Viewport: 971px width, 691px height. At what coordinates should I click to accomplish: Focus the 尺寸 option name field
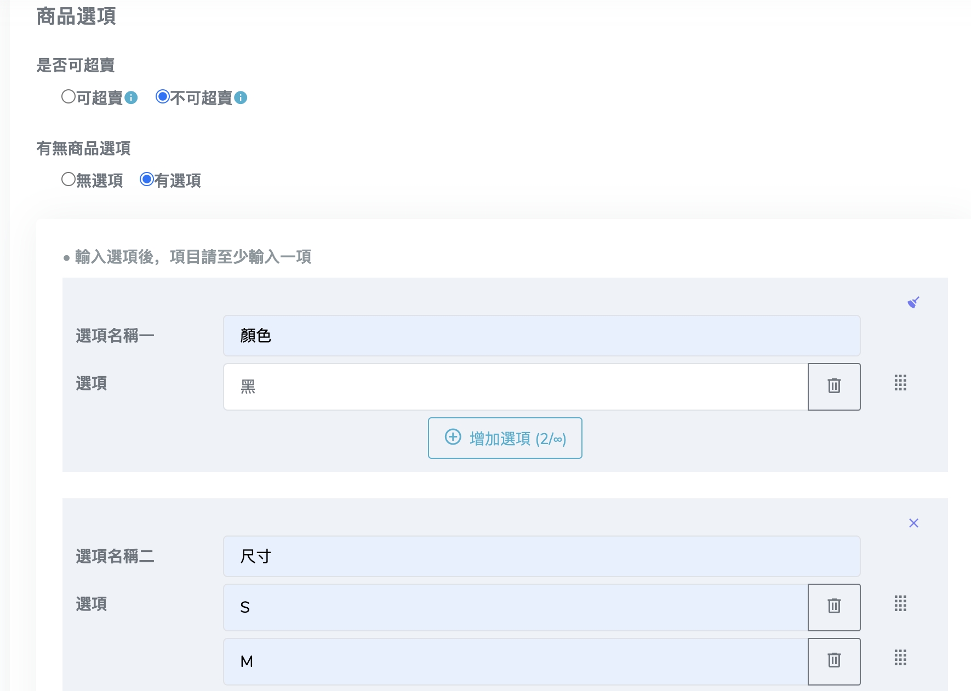click(x=541, y=556)
